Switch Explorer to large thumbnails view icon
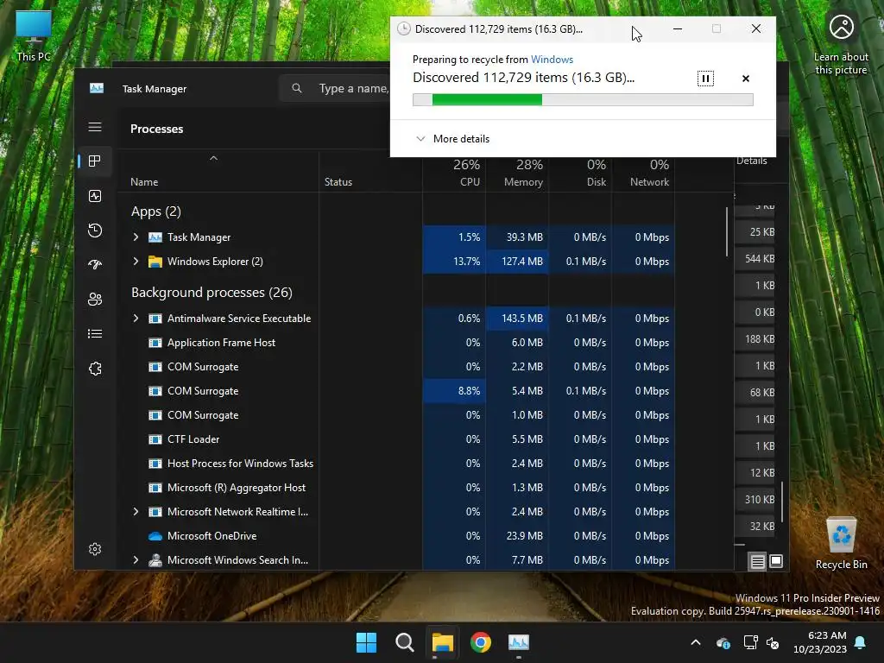Screen dimensions: 884x663 (776, 561)
